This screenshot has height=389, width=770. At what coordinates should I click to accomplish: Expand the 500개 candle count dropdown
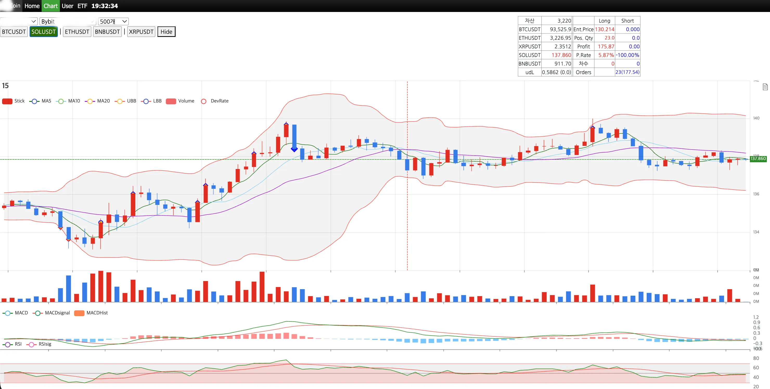click(x=113, y=21)
